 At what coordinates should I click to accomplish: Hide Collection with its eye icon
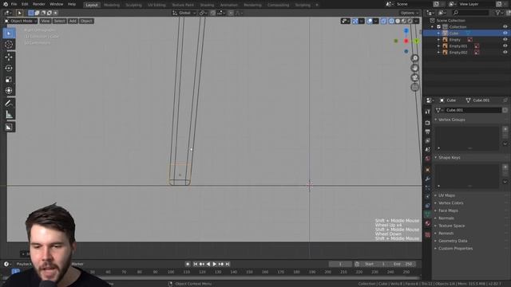coord(505,26)
